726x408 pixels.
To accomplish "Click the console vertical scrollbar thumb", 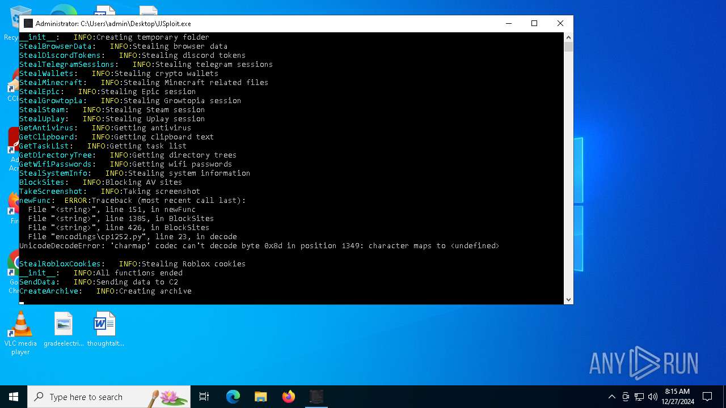I will click(568, 47).
